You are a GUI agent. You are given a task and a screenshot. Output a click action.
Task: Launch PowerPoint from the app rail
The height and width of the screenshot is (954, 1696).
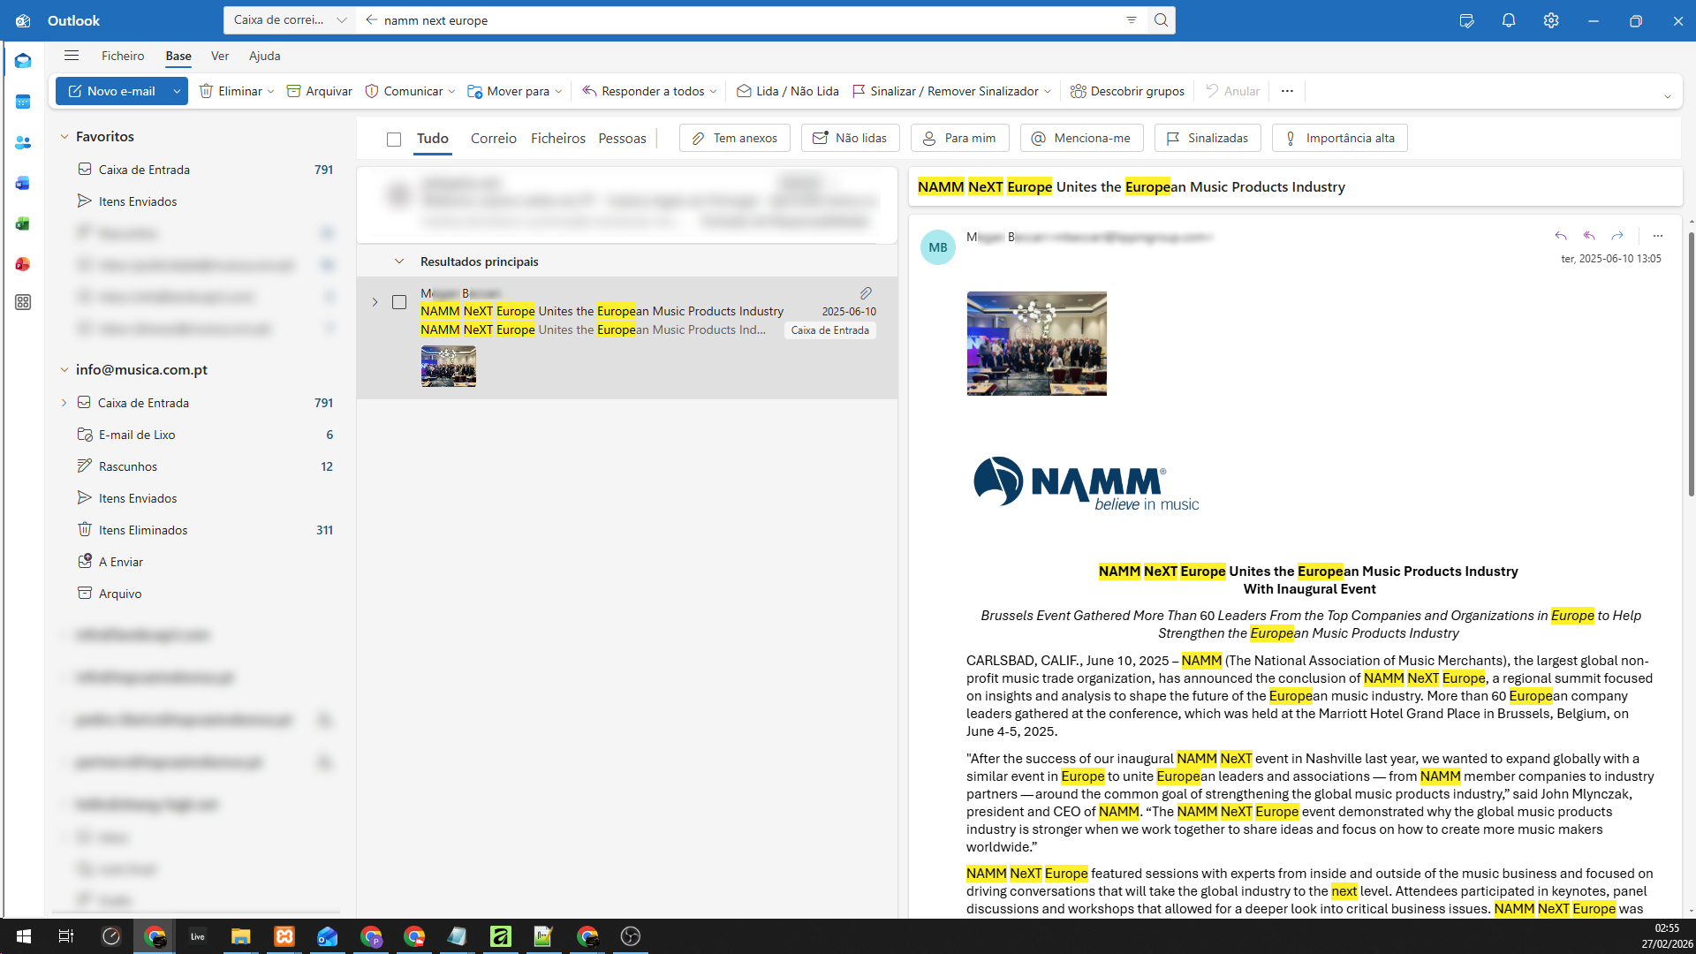tap(23, 264)
